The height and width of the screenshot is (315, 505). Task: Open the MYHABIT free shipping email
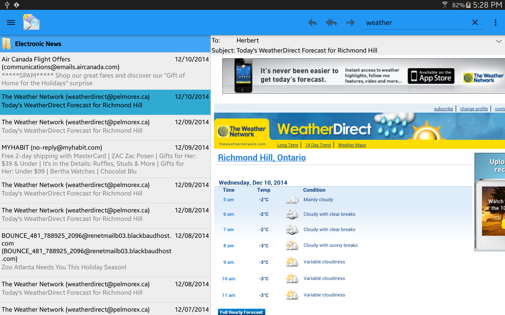[x=105, y=159]
